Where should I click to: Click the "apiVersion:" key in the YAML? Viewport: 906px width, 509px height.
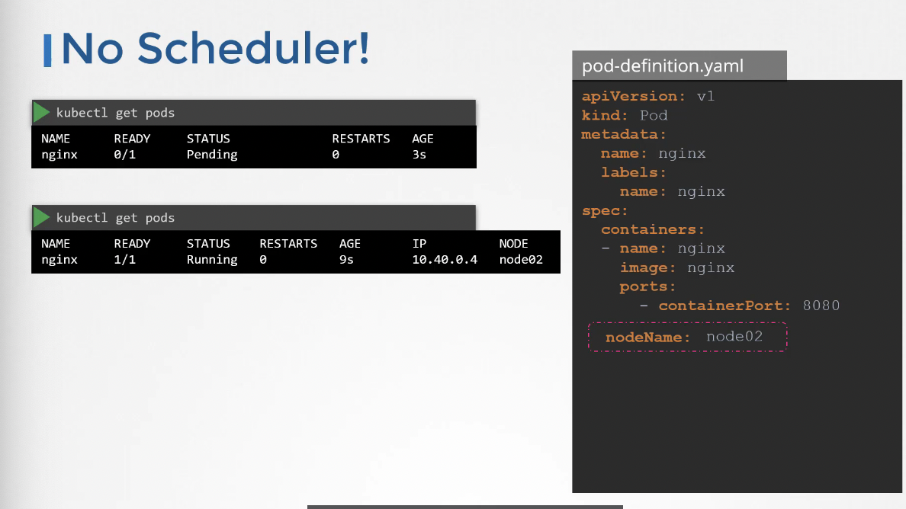pyautogui.click(x=633, y=96)
